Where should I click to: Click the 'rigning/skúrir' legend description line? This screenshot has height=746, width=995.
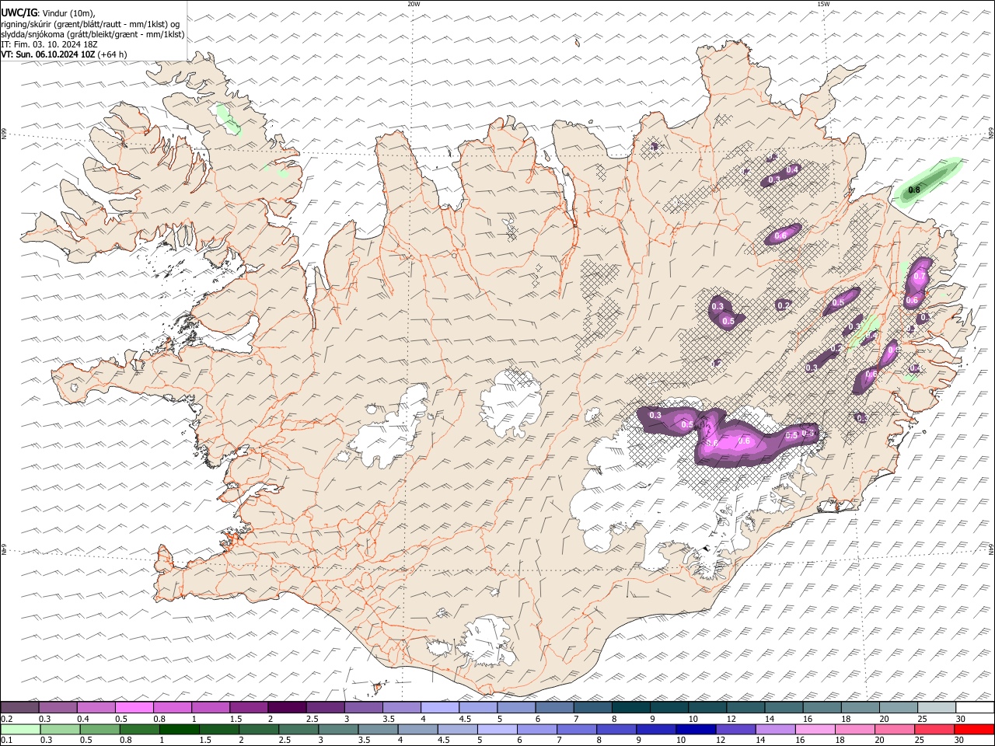pyautogui.click(x=91, y=23)
